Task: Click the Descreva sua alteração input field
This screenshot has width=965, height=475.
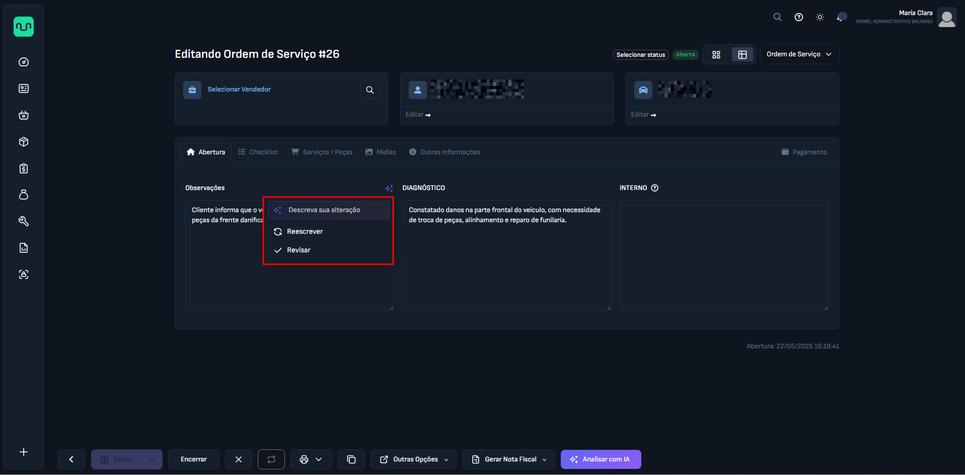Action: (329, 210)
